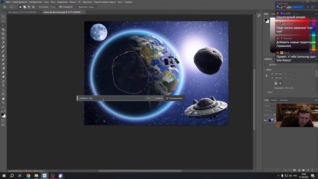The width and height of the screenshot is (318, 179).
Task: Select the Frame tool
Action: [3, 38]
